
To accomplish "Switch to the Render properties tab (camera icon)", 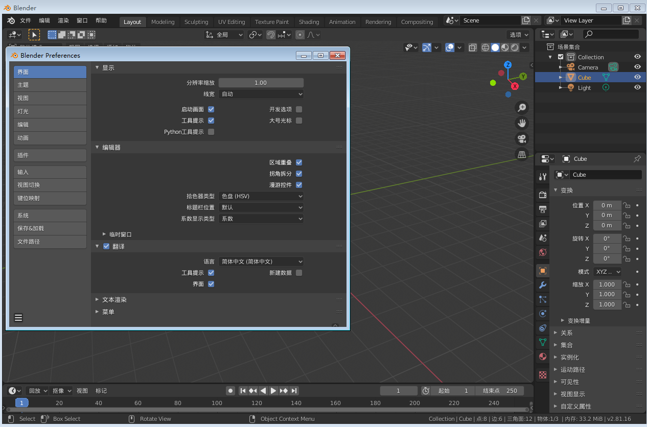I will click(542, 195).
